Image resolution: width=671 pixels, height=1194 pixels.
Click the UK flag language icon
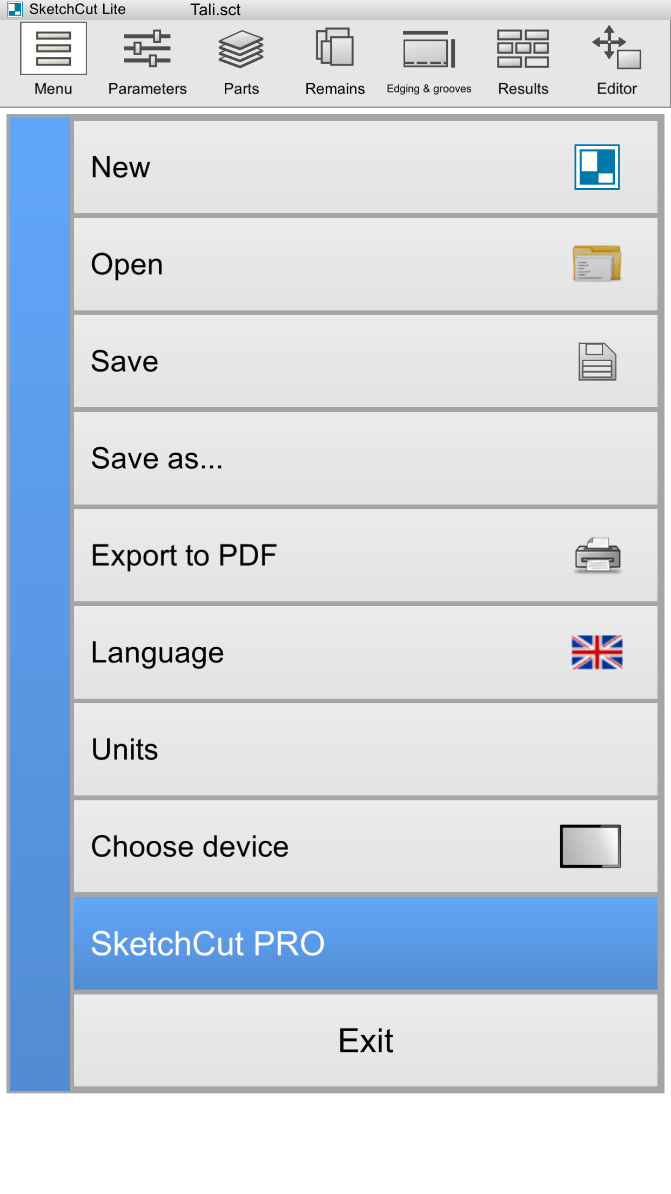[x=597, y=652]
